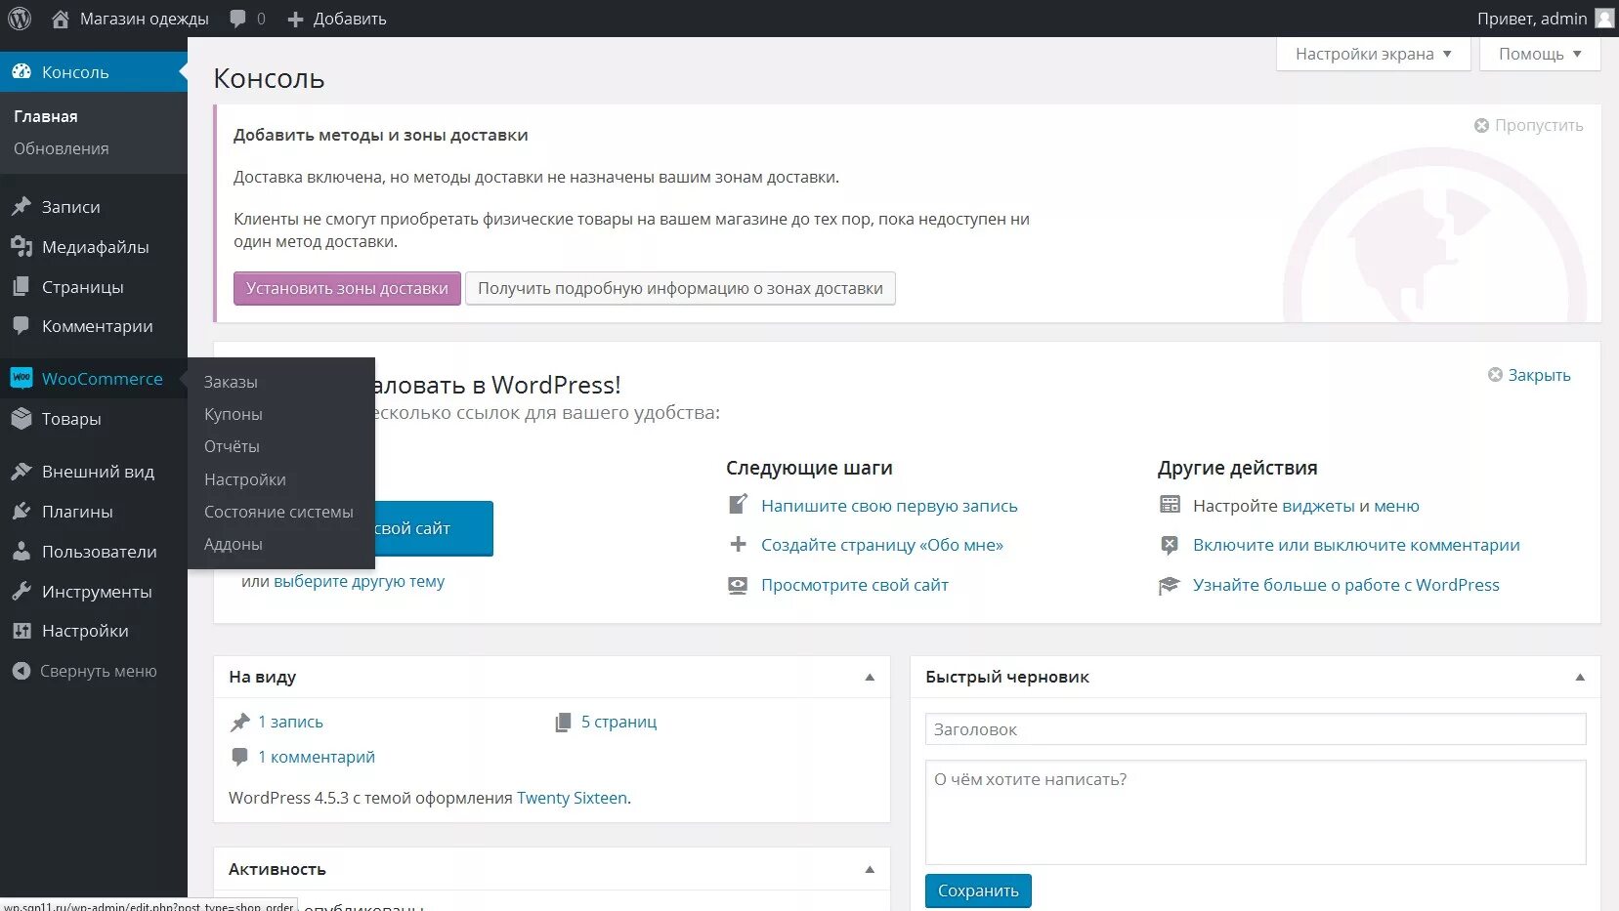Screen dimensions: 1619x911
Task: Open the Помощь dropdown tab
Action: (1540, 54)
